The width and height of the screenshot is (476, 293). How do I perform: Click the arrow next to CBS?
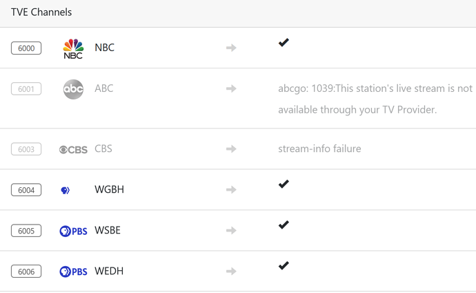point(231,149)
